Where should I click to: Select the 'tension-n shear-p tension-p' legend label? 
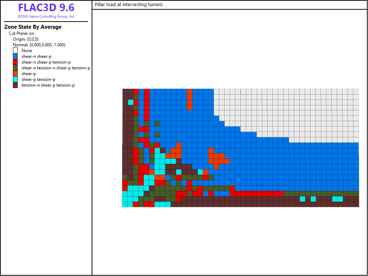(x=48, y=85)
